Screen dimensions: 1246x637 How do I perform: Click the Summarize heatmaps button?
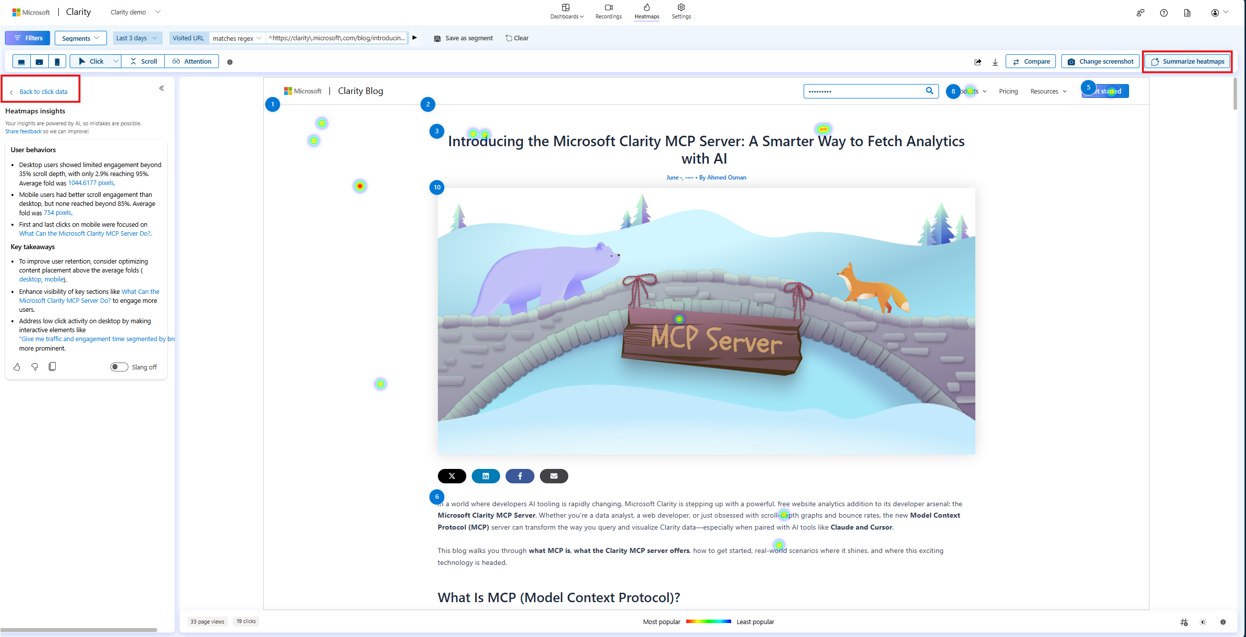coord(1187,62)
